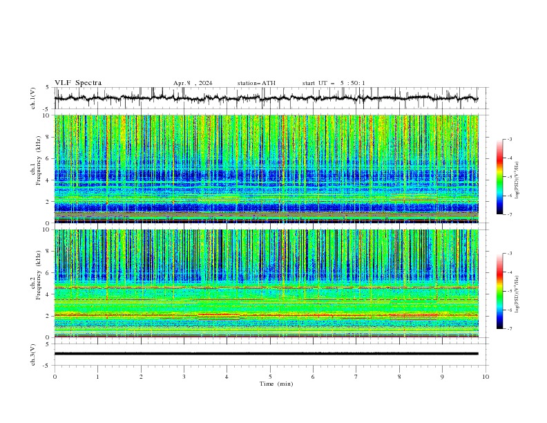Viewport: 547px width, 423px height.
Task: Click the lower colorbar log(PSD) label
Action: coord(517,294)
